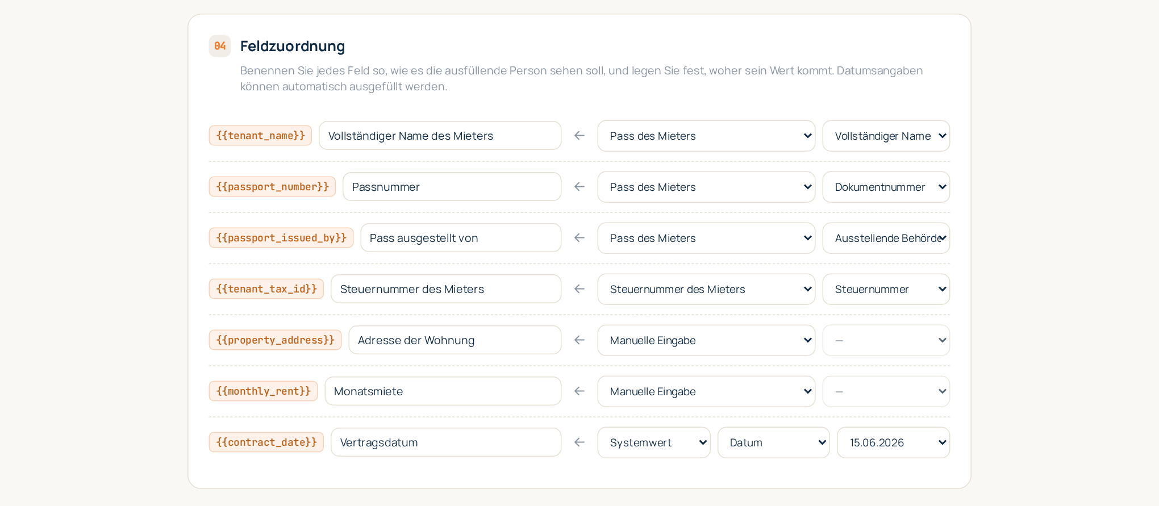Open the dash dropdown in monthly_rent row
1159x506 pixels.
886,391
